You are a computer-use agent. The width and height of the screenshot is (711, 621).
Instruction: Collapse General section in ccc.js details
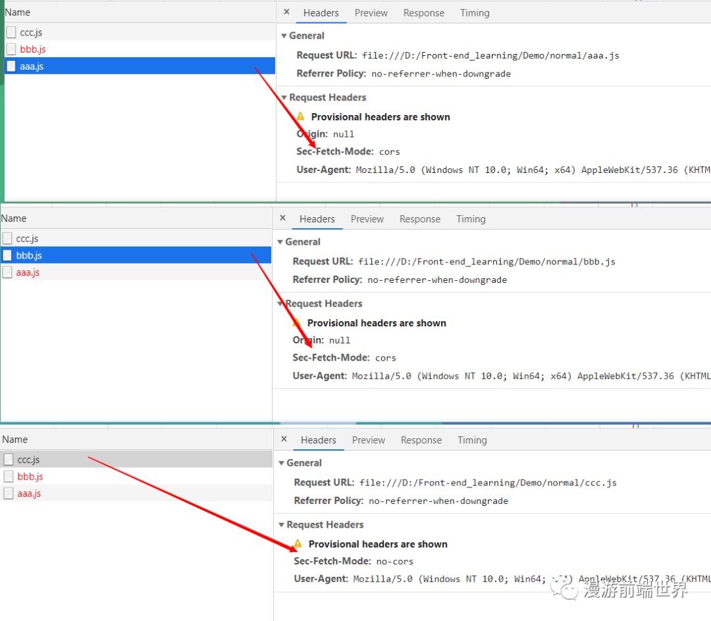click(x=282, y=463)
